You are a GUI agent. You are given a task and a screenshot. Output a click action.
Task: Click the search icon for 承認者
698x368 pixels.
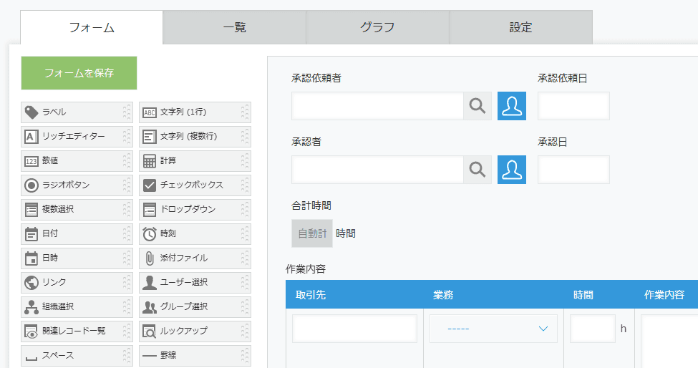[478, 170]
